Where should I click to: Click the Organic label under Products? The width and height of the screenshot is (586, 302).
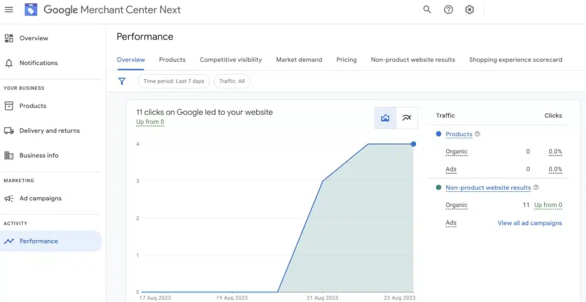pyautogui.click(x=456, y=152)
